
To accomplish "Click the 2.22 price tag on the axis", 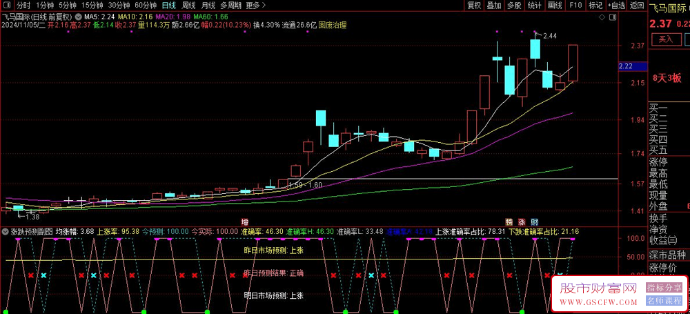I will click(x=627, y=66).
